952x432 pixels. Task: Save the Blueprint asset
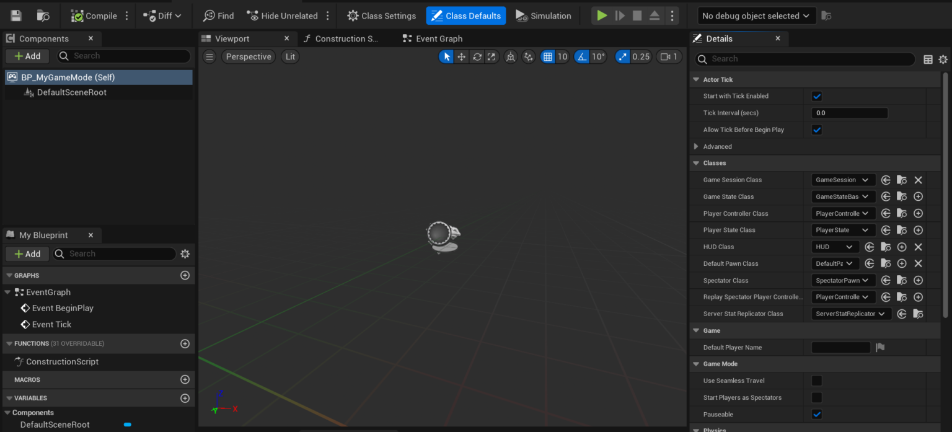15,15
